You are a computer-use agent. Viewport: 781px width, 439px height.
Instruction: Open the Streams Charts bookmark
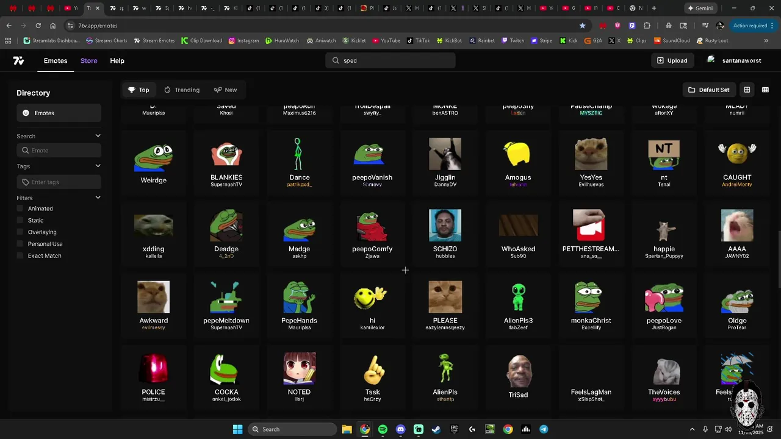[107, 41]
